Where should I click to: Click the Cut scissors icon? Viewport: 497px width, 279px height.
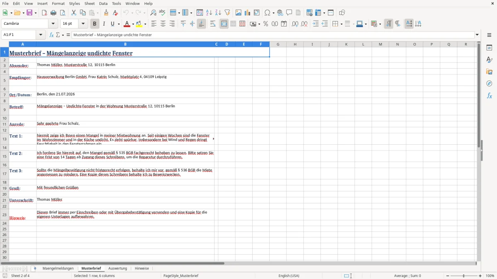73,13
